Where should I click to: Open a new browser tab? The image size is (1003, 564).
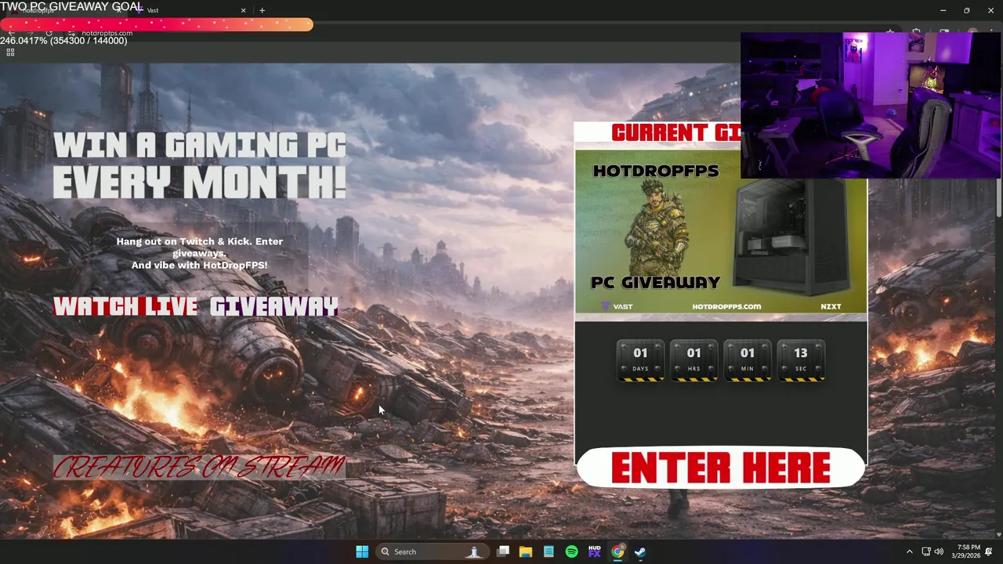[262, 10]
